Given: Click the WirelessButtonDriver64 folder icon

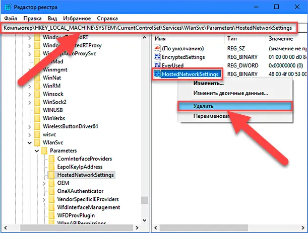Looking at the screenshot, I should coord(37,126).
